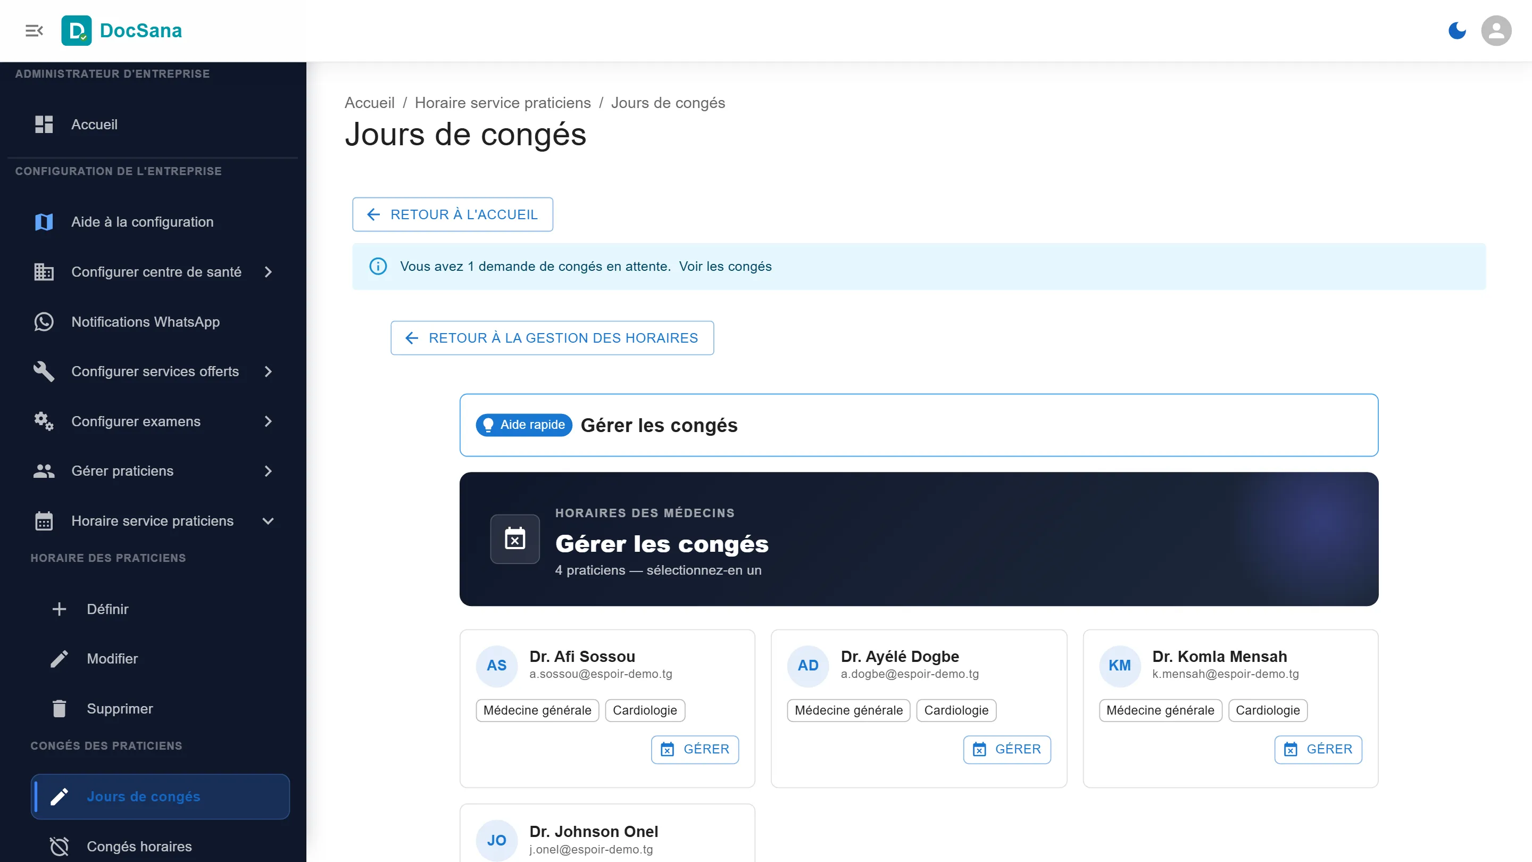Image resolution: width=1532 pixels, height=862 pixels.
Task: Expand Configurer examens chevron
Action: point(268,421)
